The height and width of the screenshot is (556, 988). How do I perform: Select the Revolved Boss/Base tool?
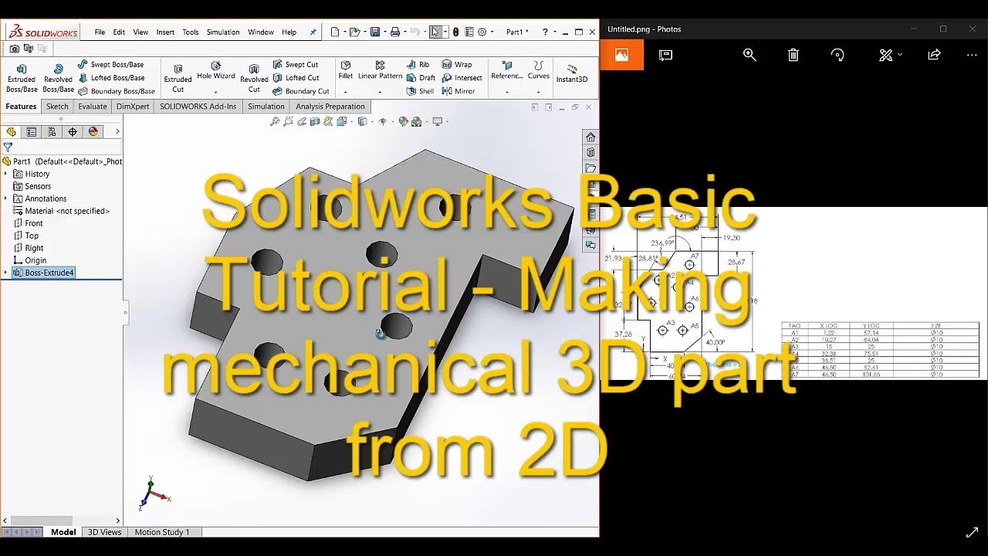point(58,78)
